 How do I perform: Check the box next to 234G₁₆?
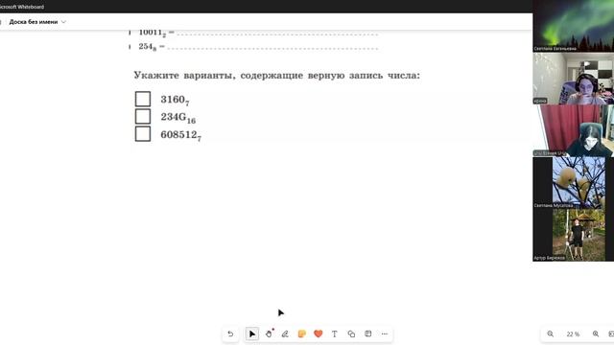pyautogui.click(x=143, y=117)
